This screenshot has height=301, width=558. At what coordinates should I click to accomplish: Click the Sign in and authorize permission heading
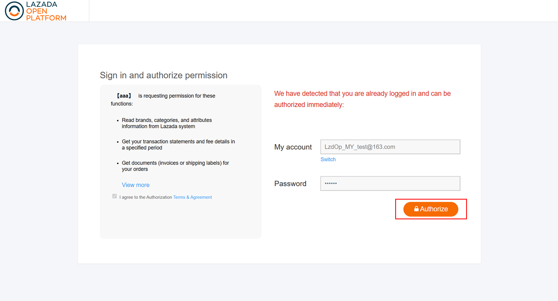(164, 75)
